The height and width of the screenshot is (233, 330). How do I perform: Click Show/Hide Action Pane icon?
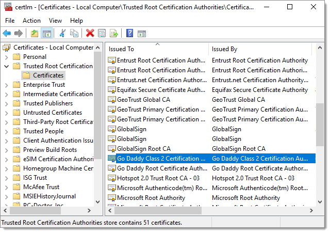coord(142,33)
